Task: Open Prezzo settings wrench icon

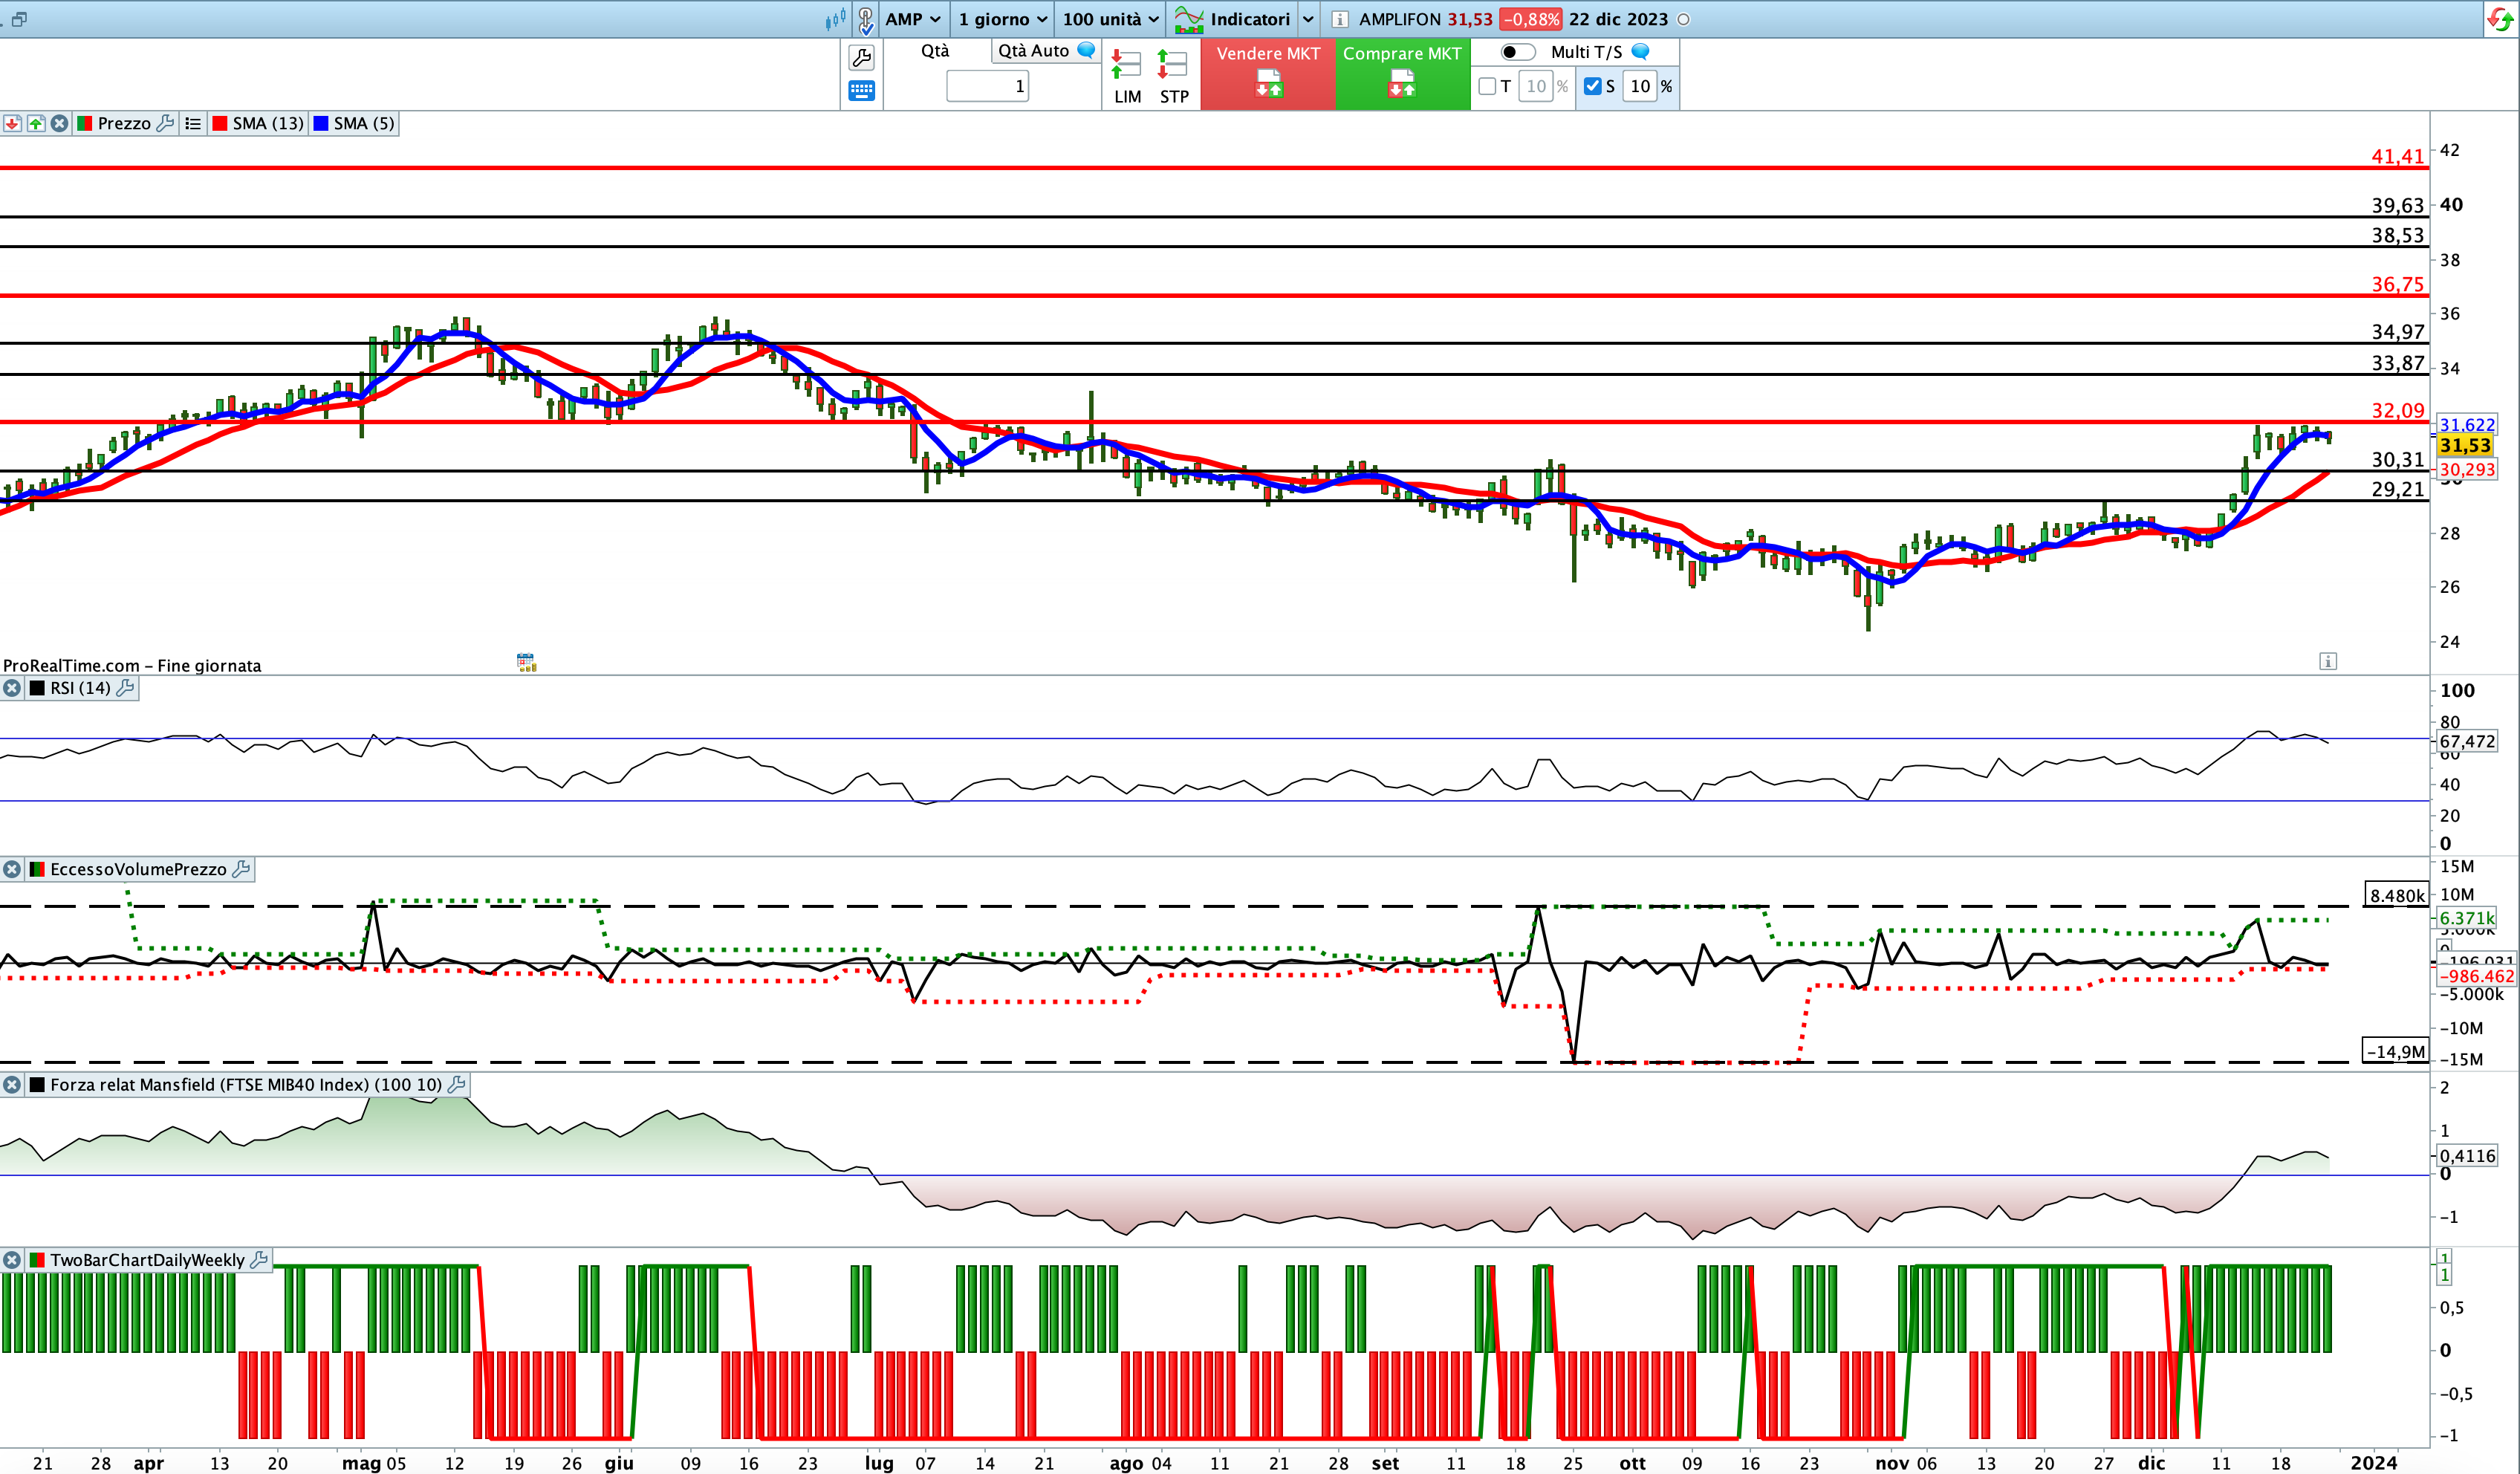Action: pyautogui.click(x=166, y=123)
